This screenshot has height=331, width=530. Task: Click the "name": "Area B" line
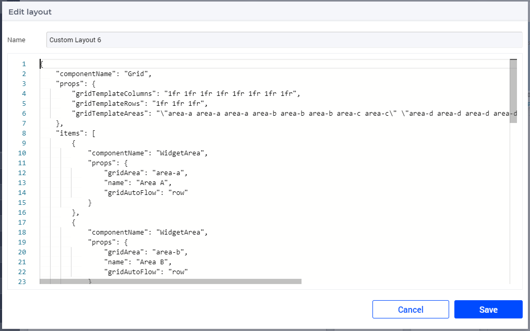click(138, 262)
